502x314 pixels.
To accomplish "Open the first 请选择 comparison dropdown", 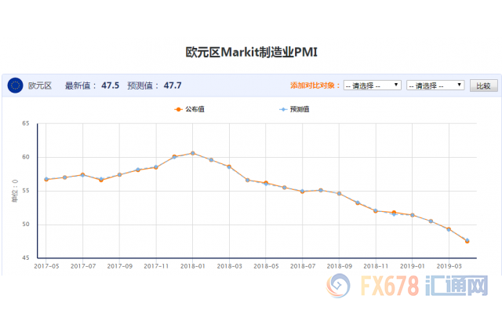I will 373,86.
